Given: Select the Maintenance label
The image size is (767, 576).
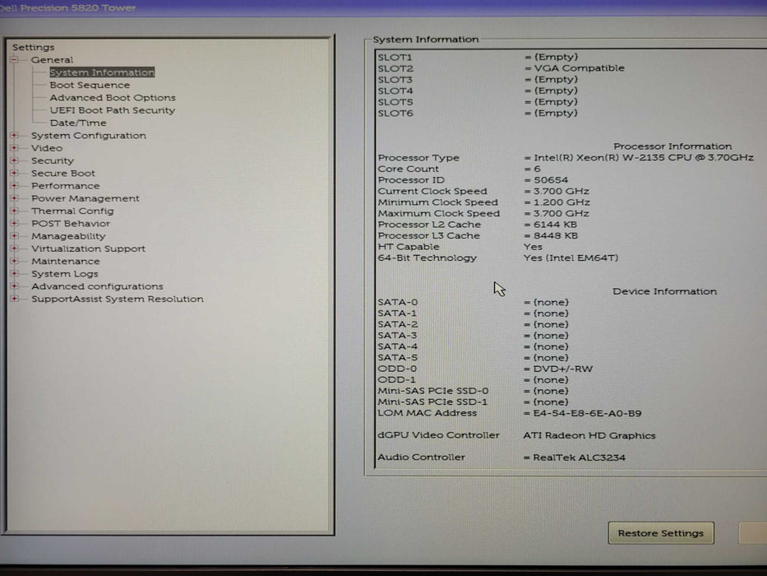Looking at the screenshot, I should [66, 261].
